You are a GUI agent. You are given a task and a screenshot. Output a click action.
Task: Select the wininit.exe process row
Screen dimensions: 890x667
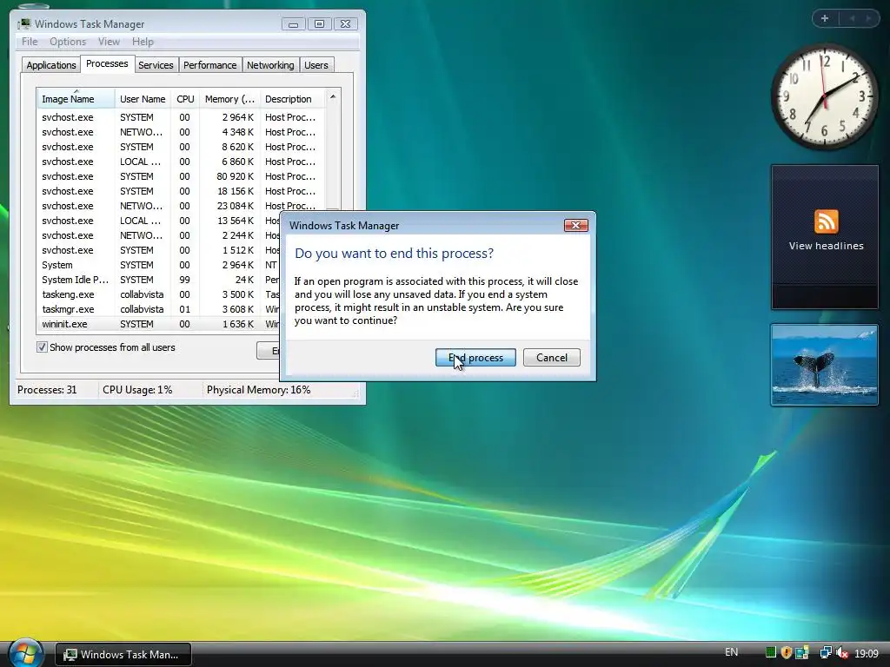click(159, 324)
